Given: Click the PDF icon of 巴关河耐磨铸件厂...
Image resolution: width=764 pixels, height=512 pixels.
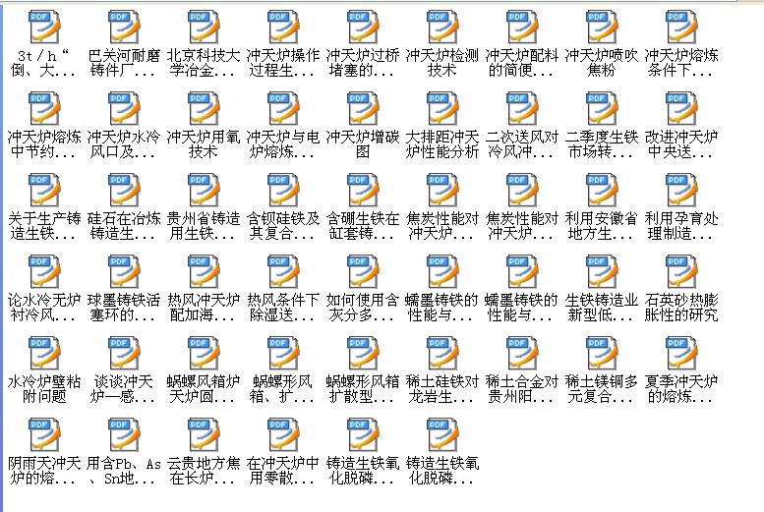Looking at the screenshot, I should click(124, 27).
